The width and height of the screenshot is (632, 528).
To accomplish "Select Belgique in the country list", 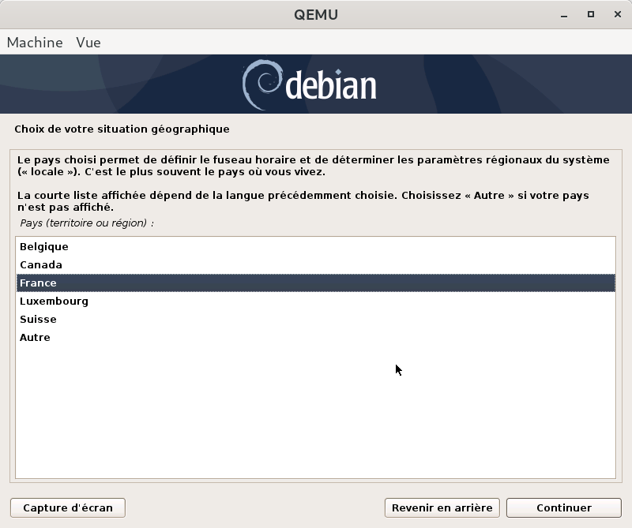I will (44, 247).
